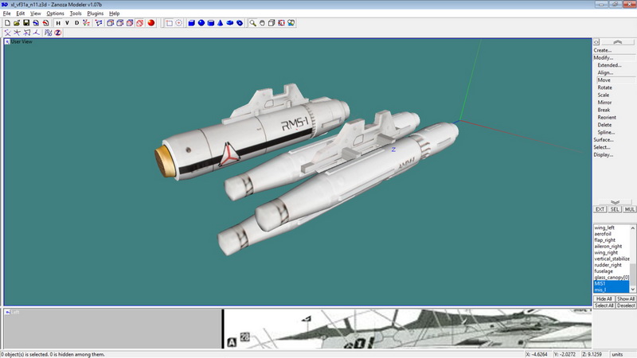The height and width of the screenshot is (358, 637).
Task: Open a file with the folder icon
Action: click(x=17, y=23)
